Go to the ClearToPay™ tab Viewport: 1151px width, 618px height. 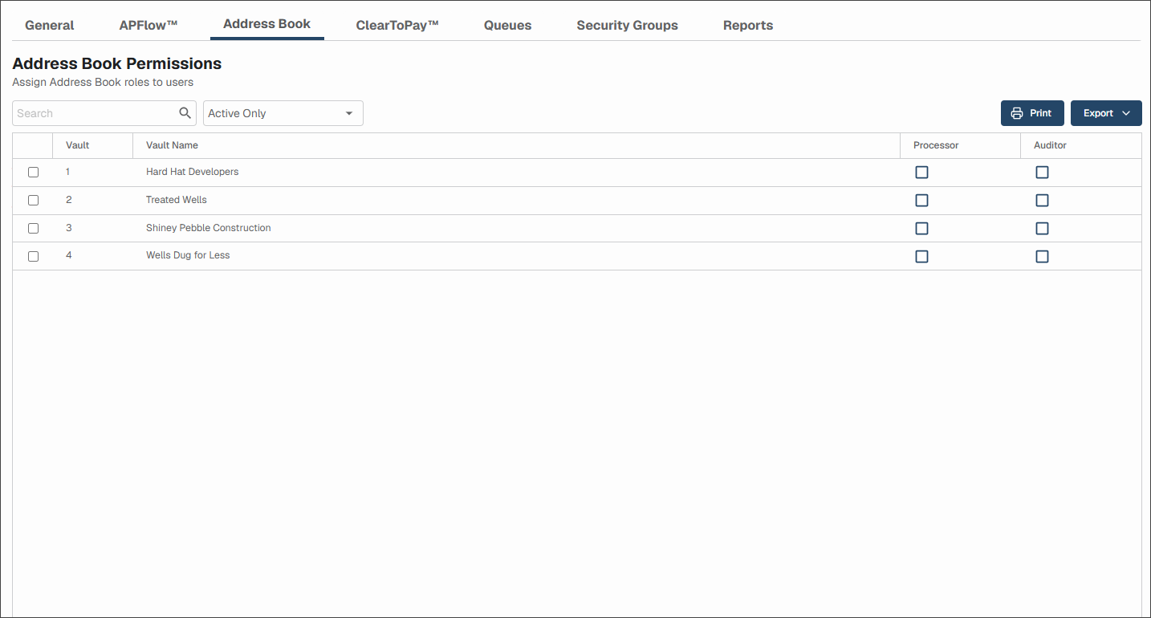(397, 25)
